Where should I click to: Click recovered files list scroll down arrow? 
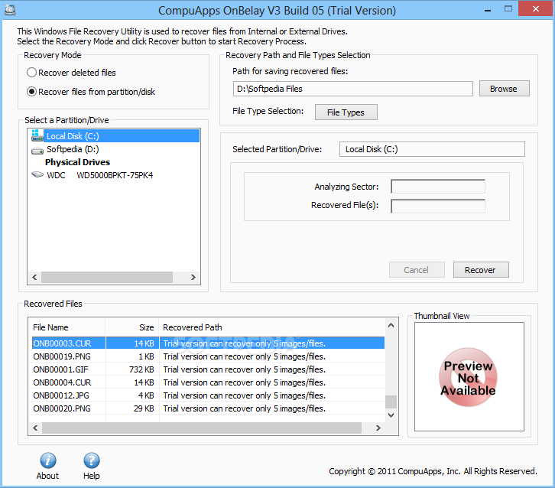(391, 415)
